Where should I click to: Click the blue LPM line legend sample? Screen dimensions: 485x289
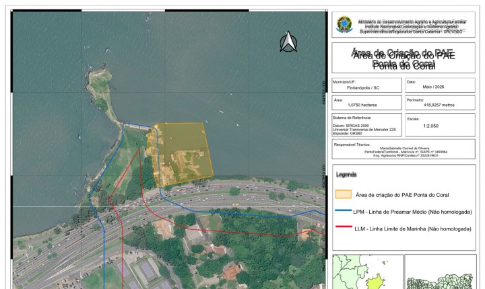click(344, 210)
